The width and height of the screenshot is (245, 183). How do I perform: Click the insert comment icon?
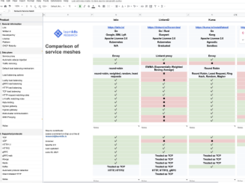(146, 6)
